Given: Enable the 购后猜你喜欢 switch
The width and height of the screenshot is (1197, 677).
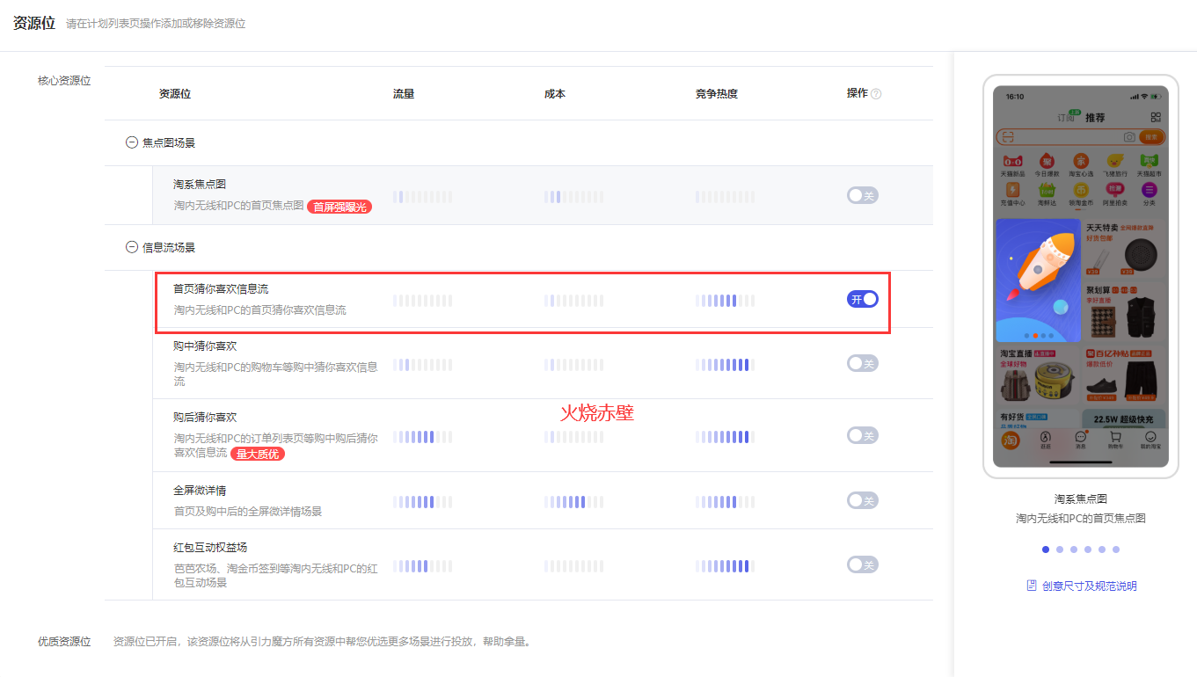Looking at the screenshot, I should pos(862,435).
